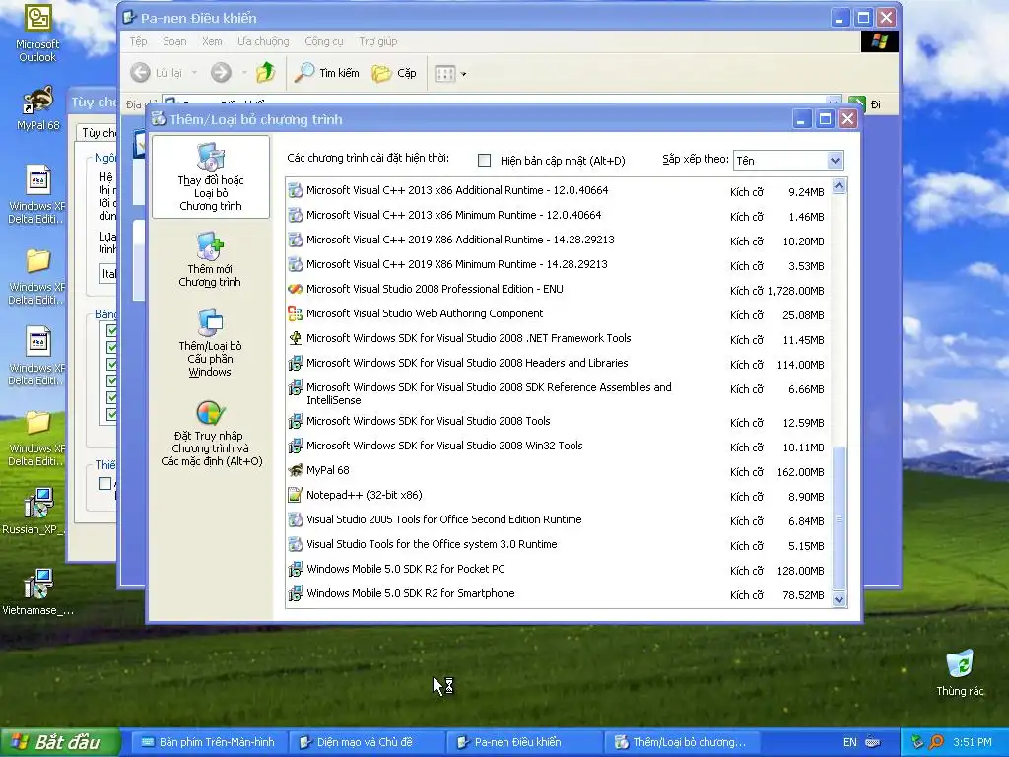Switch to Bàn phím Trên-Màn-hình taskbar button
The image size is (1009, 757).
coord(209,742)
